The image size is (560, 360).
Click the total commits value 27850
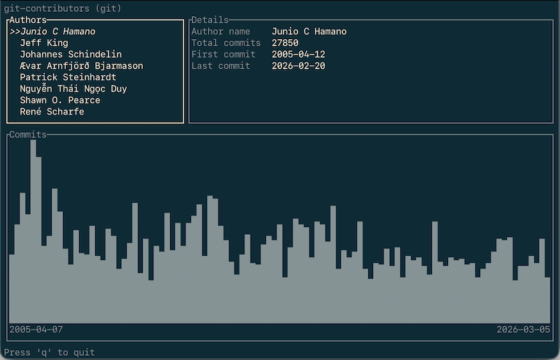(x=286, y=43)
